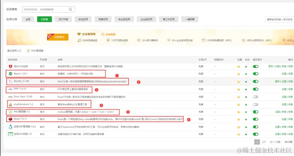Click the penguin icon of the process daemon manager
The height and width of the screenshot is (156, 294).
11,127
